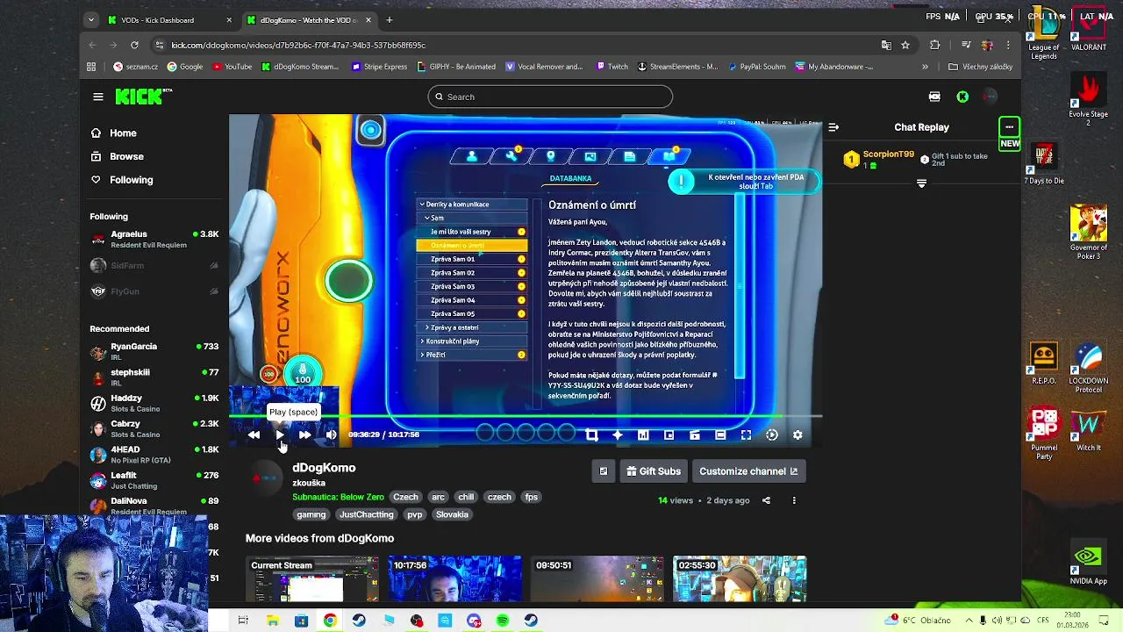This screenshot has width=1123, height=632.
Task: Focus the Kick search field
Action: [550, 97]
